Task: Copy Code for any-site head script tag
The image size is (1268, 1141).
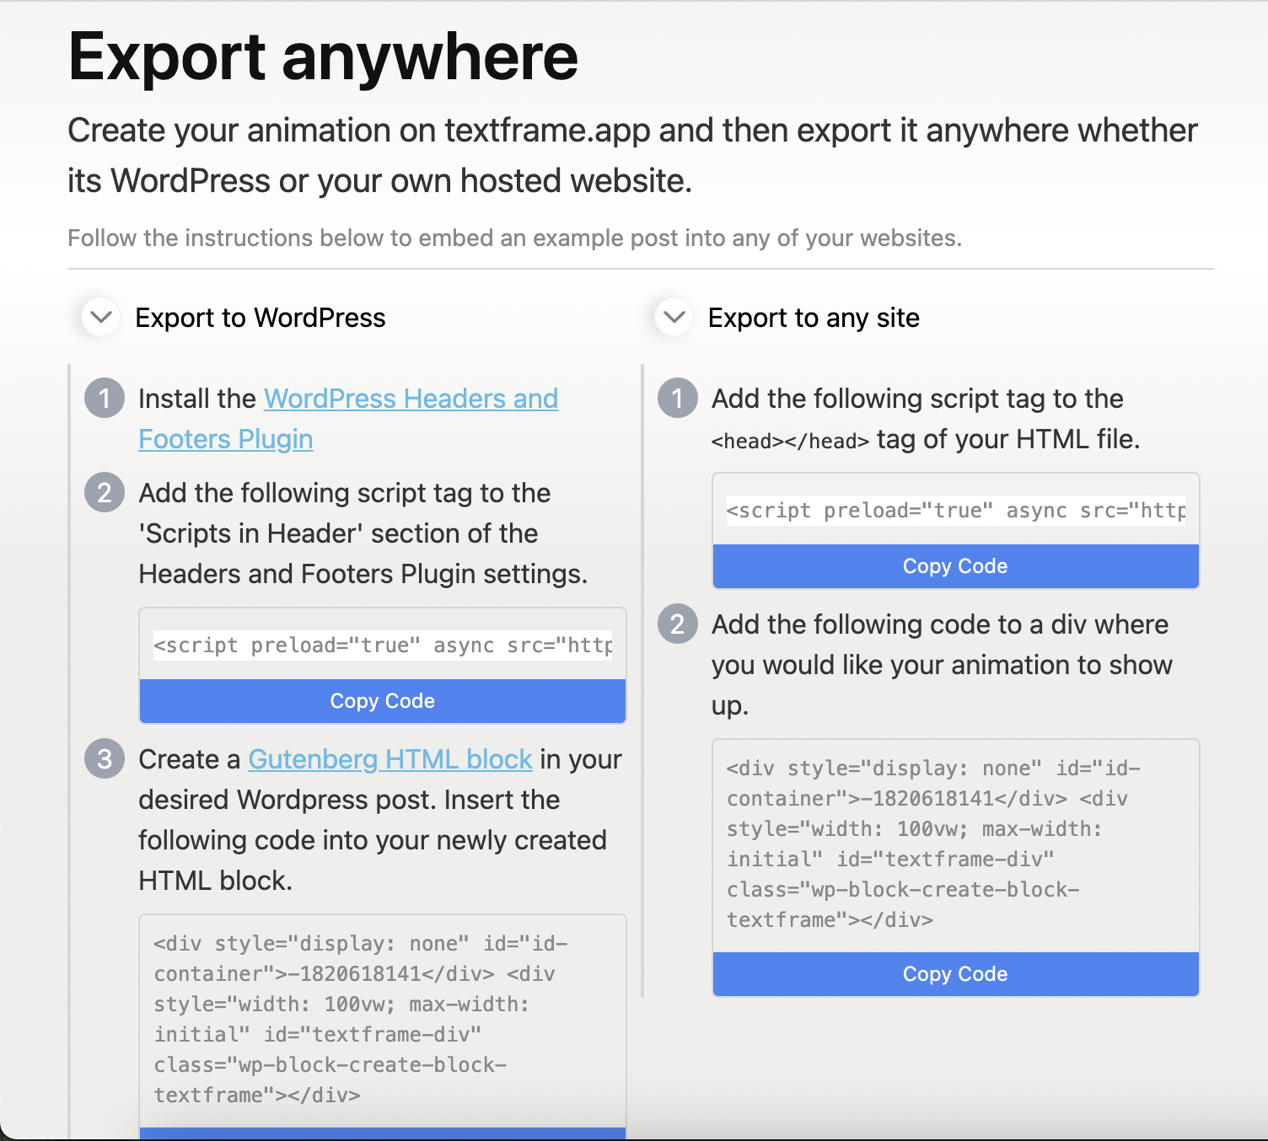Action: (956, 566)
